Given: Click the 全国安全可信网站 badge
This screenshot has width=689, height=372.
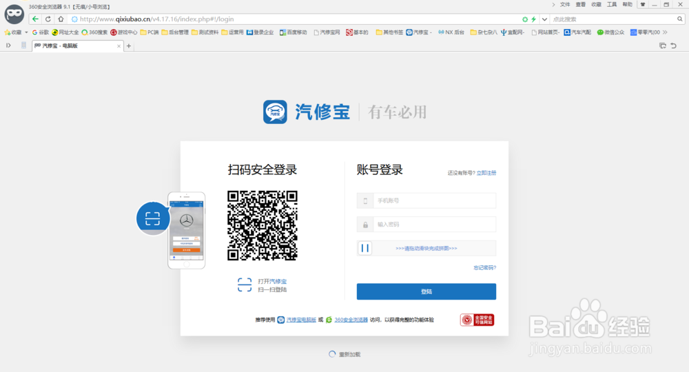Looking at the screenshot, I should click(x=477, y=320).
